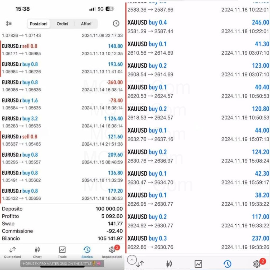270x270 pixels.
Task: Switch to the Posizioni tab
Action: (38, 24)
